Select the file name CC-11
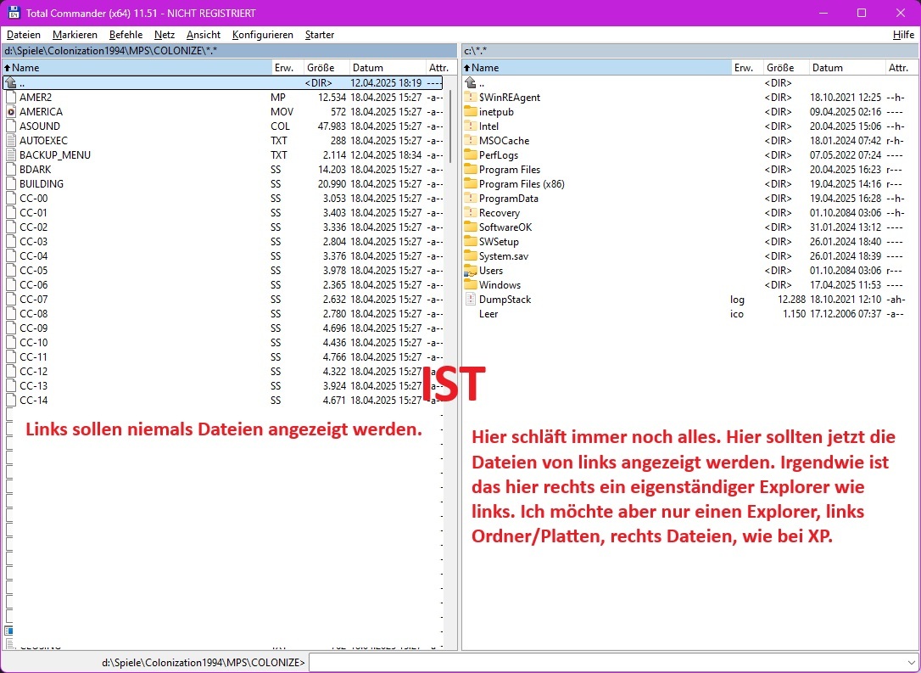This screenshot has height=673, width=921. coord(33,356)
